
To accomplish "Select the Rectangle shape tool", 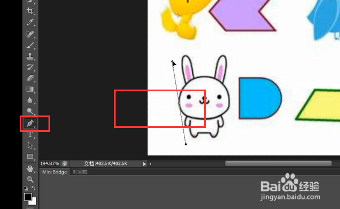I will tap(30, 157).
